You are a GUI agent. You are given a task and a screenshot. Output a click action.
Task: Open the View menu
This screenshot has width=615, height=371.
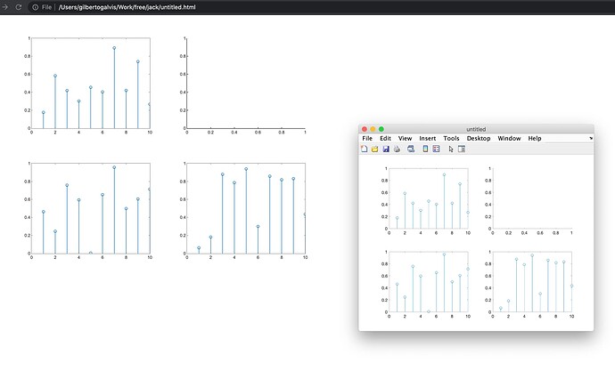[x=406, y=138]
